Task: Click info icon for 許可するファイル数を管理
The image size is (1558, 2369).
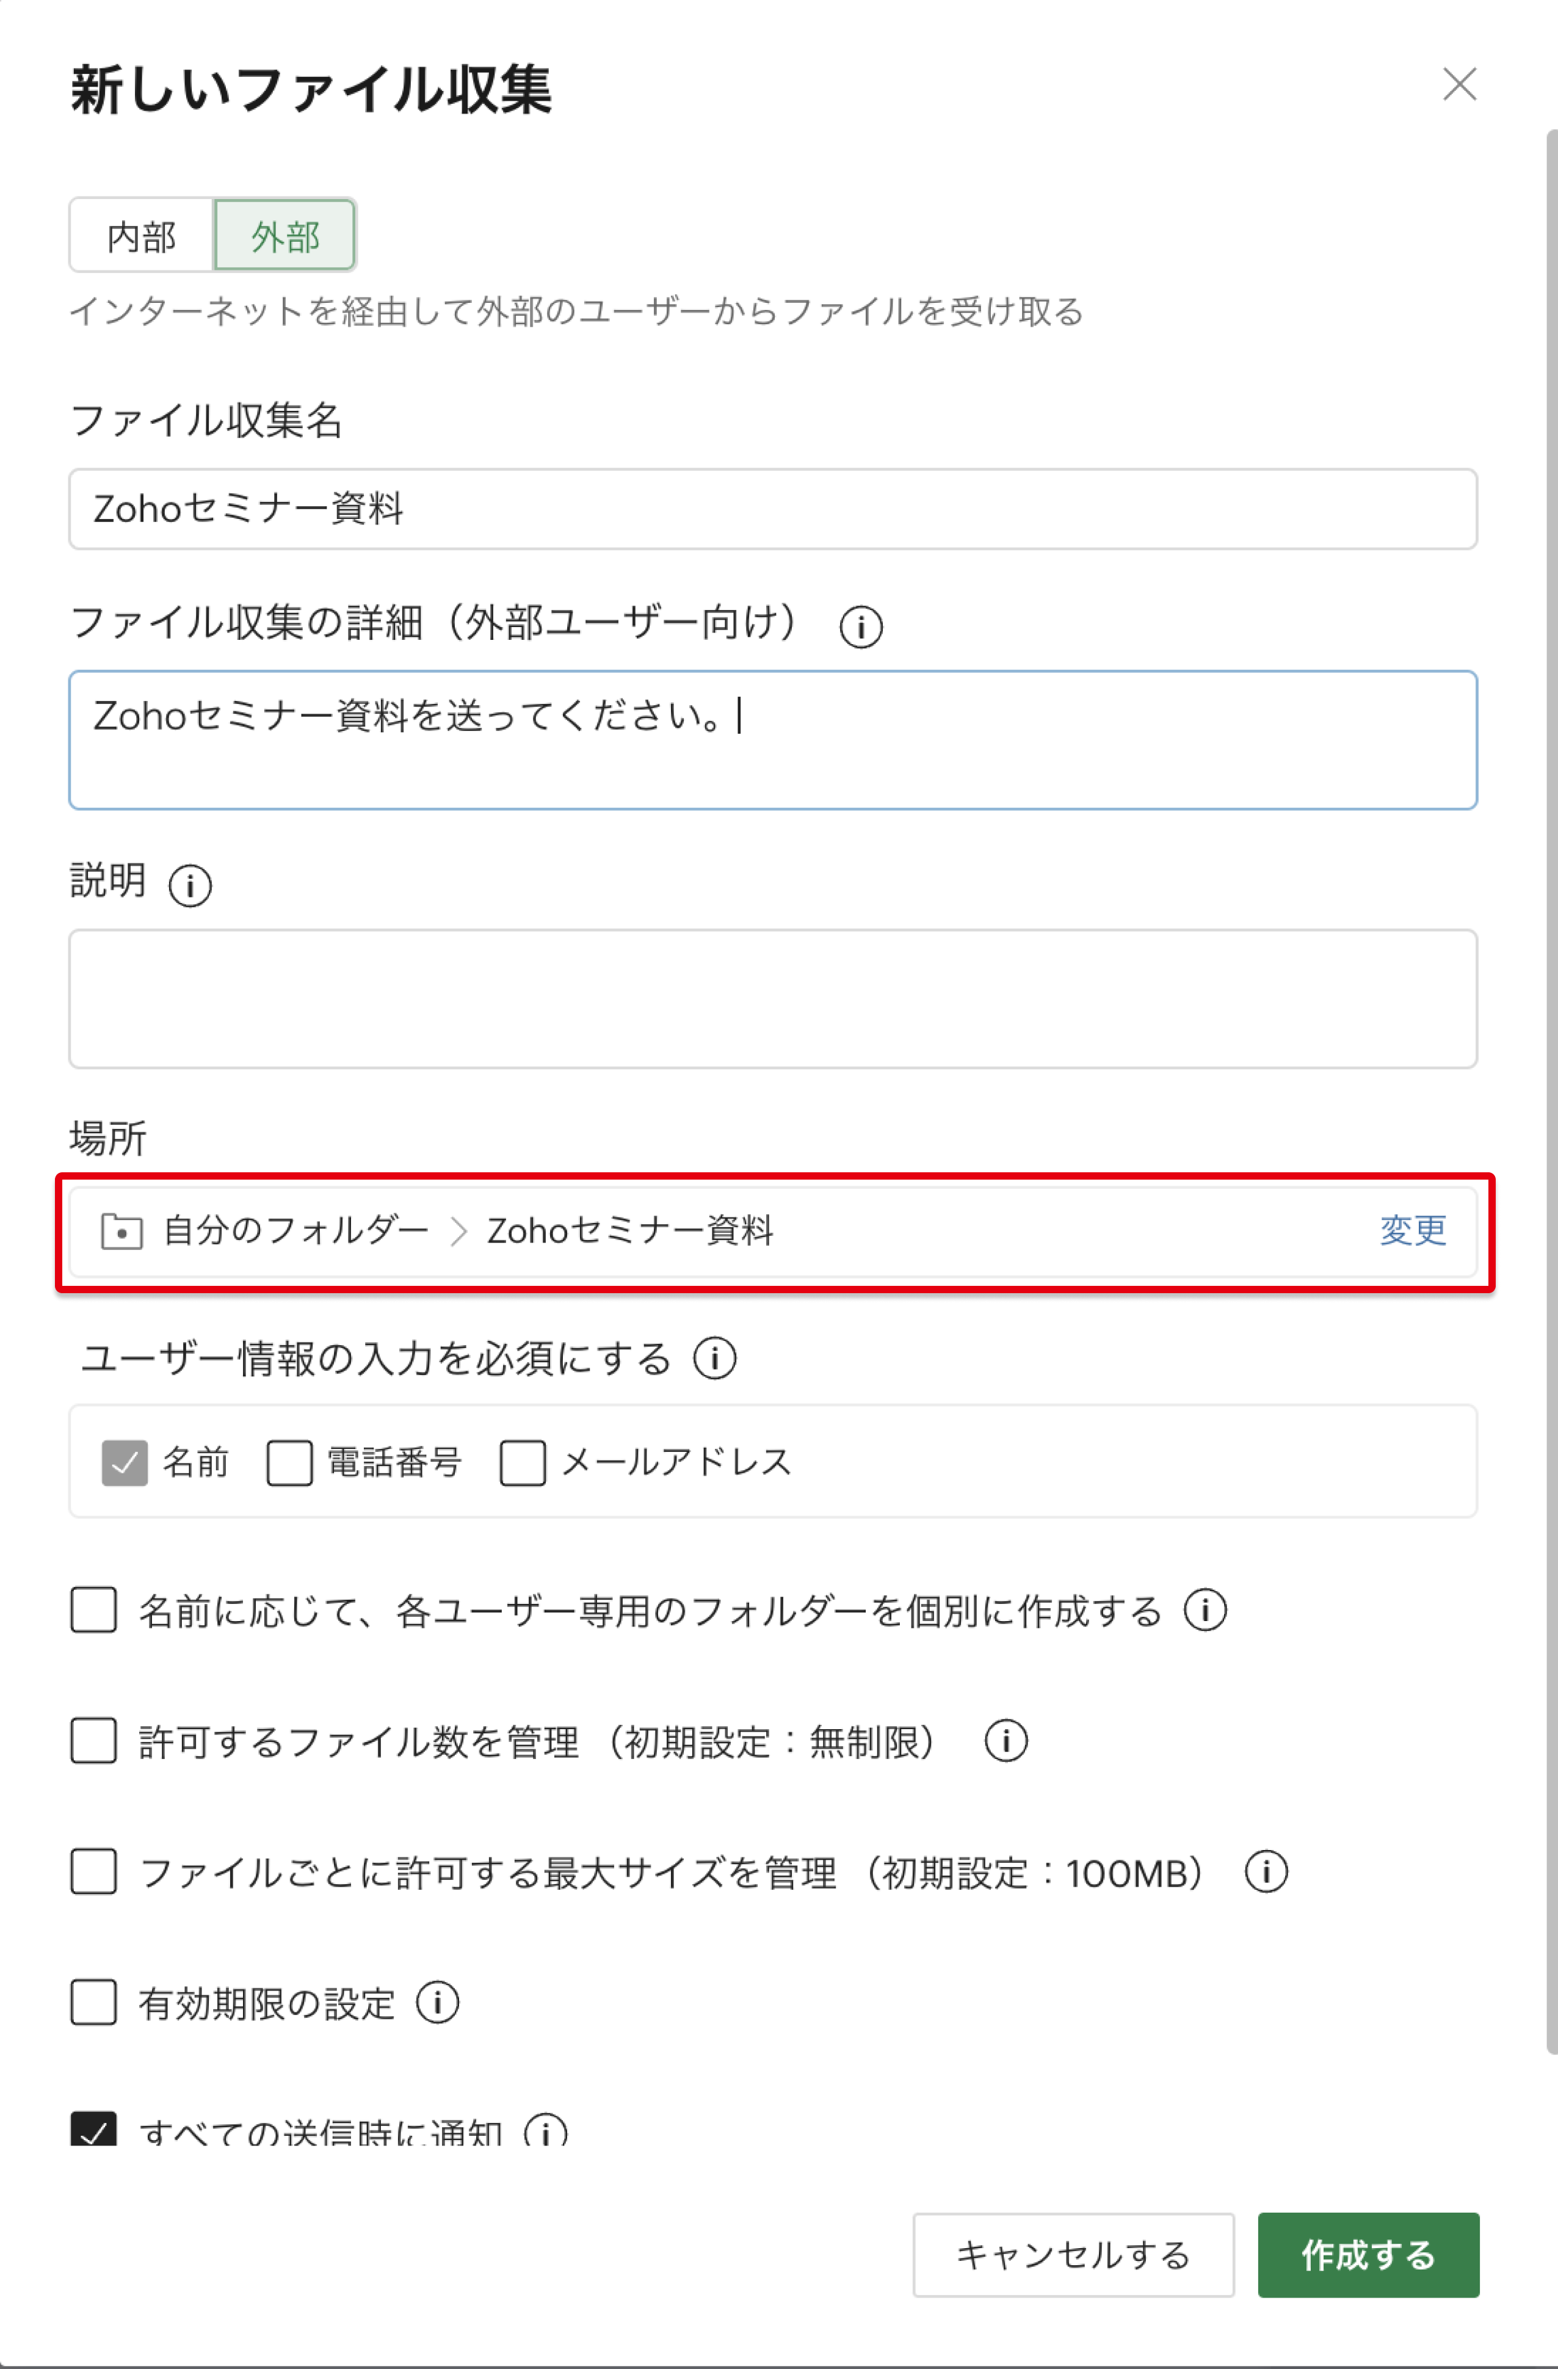Action: click(x=1005, y=1741)
